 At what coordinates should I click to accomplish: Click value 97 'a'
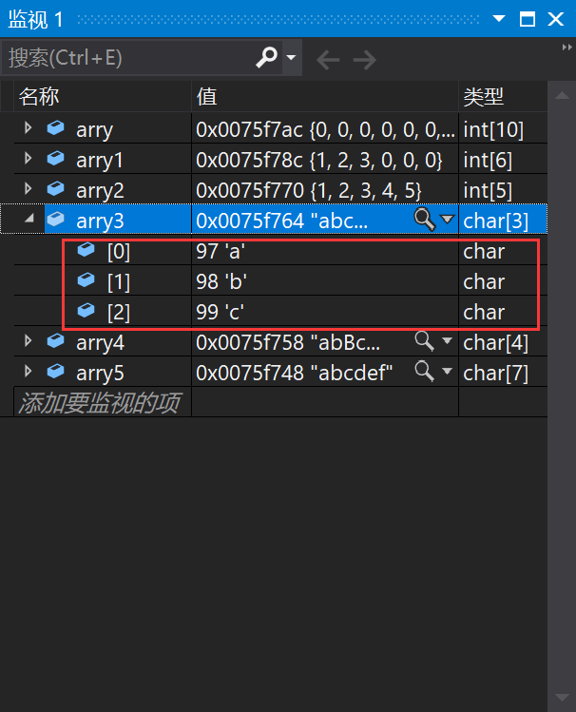tap(221, 252)
